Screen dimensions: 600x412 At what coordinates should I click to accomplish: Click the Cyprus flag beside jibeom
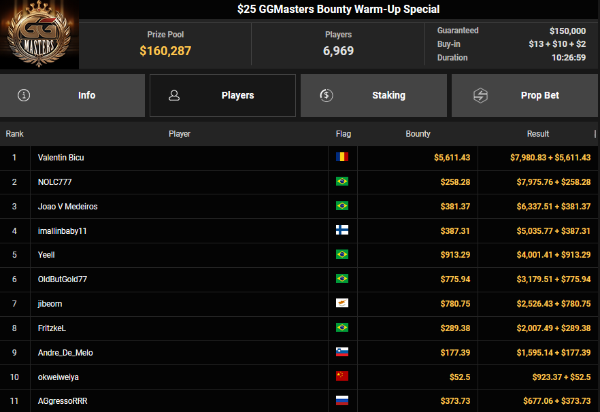[341, 304]
